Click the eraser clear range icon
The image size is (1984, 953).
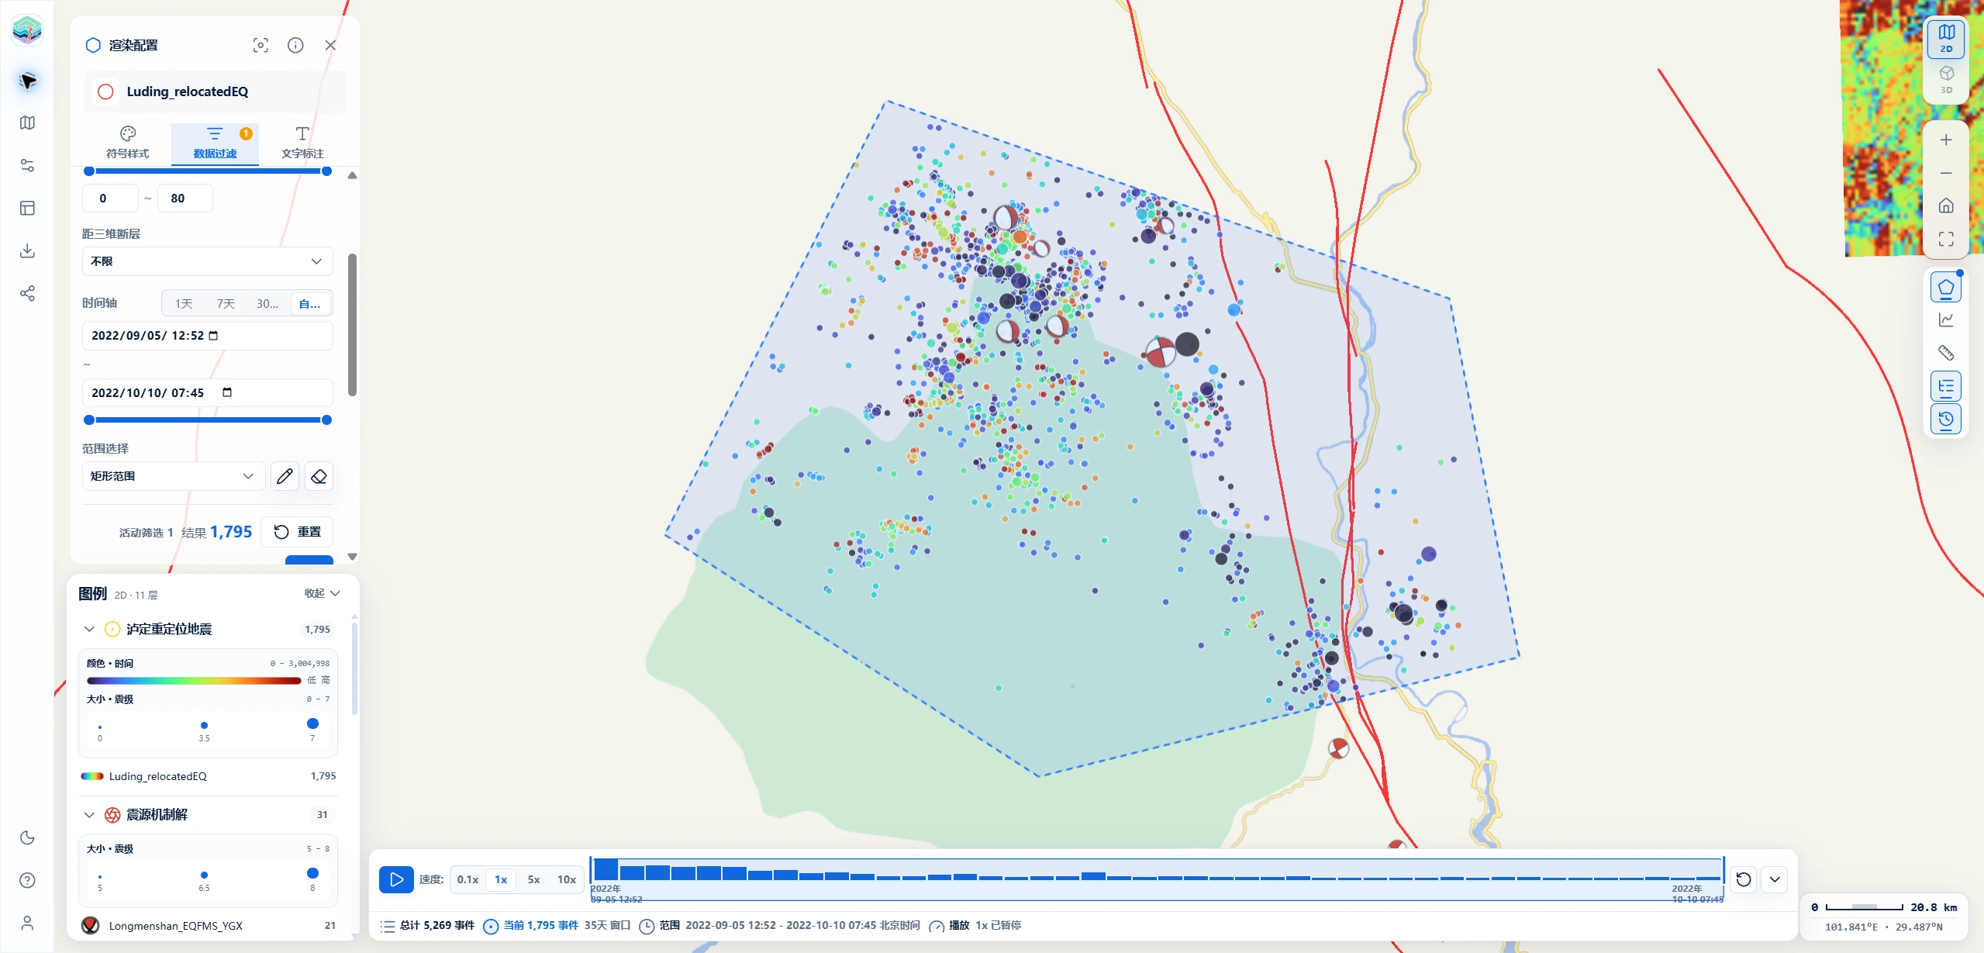click(x=319, y=476)
